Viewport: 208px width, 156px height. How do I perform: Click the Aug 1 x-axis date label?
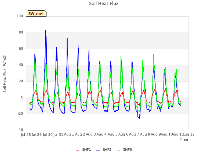tap(69, 135)
